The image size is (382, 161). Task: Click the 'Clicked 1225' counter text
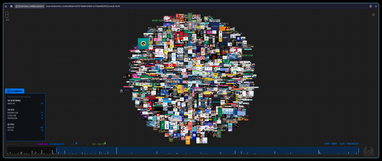pos(42,144)
